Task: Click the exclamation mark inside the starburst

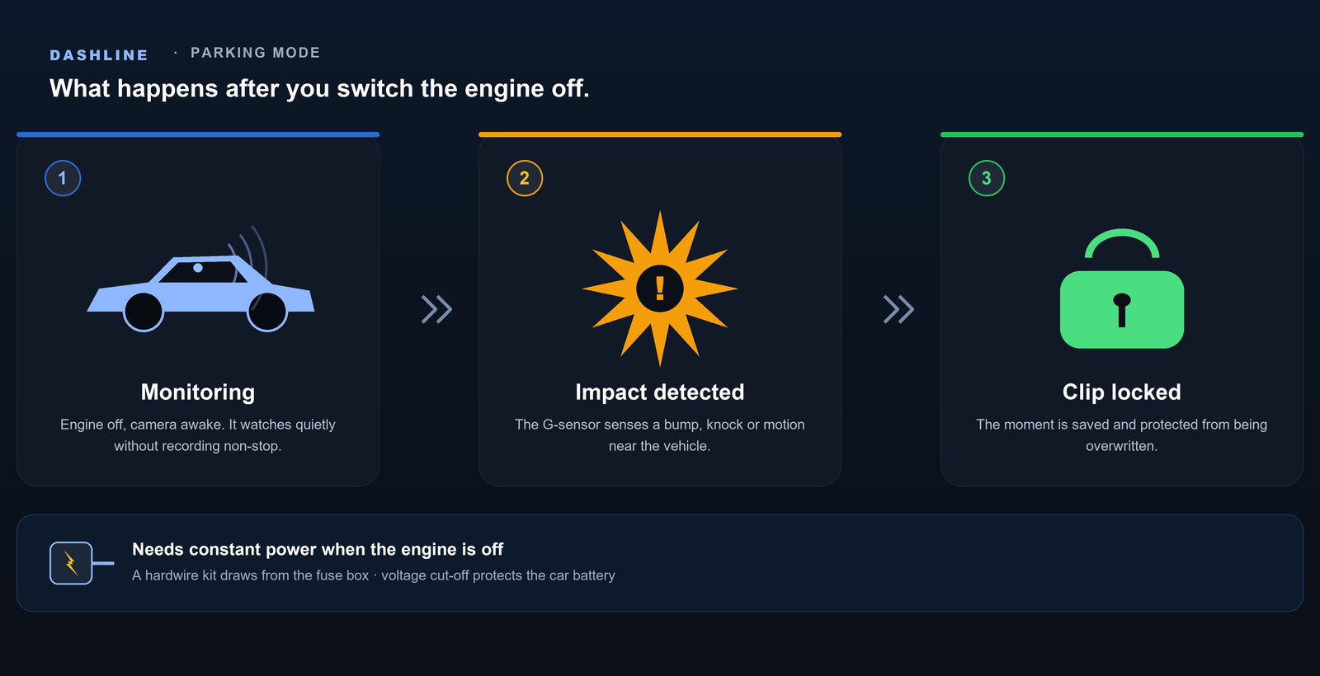Action: coord(660,289)
